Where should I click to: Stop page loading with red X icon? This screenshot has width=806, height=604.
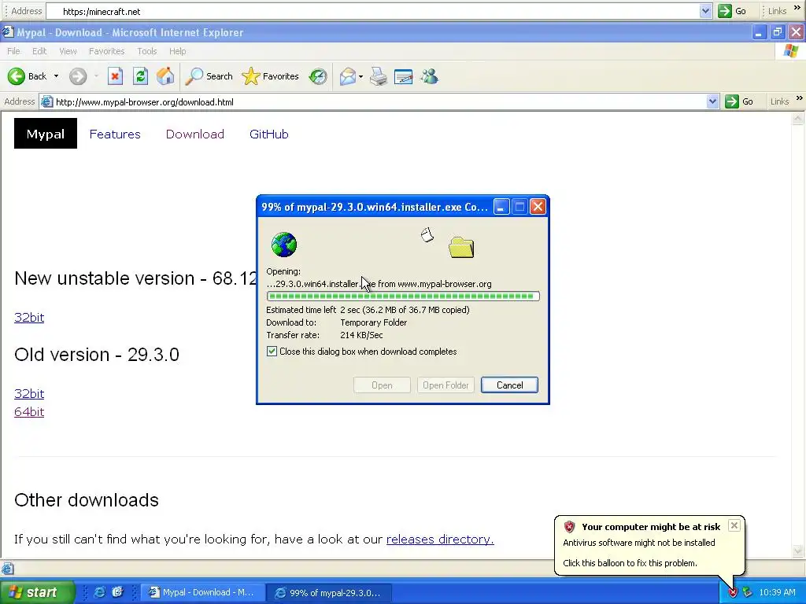(115, 76)
